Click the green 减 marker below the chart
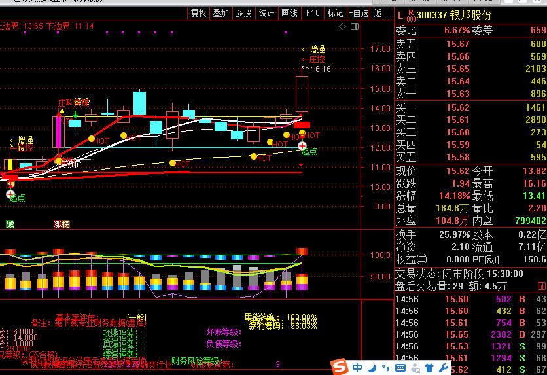Screen dimensions: 547x375 click(x=10, y=224)
